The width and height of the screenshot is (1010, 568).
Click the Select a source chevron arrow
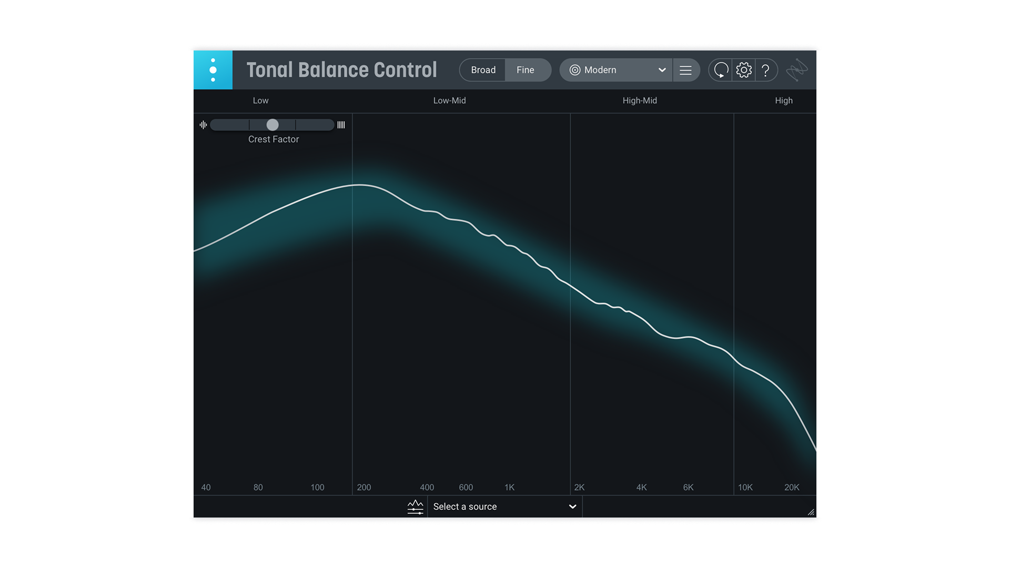(x=572, y=506)
